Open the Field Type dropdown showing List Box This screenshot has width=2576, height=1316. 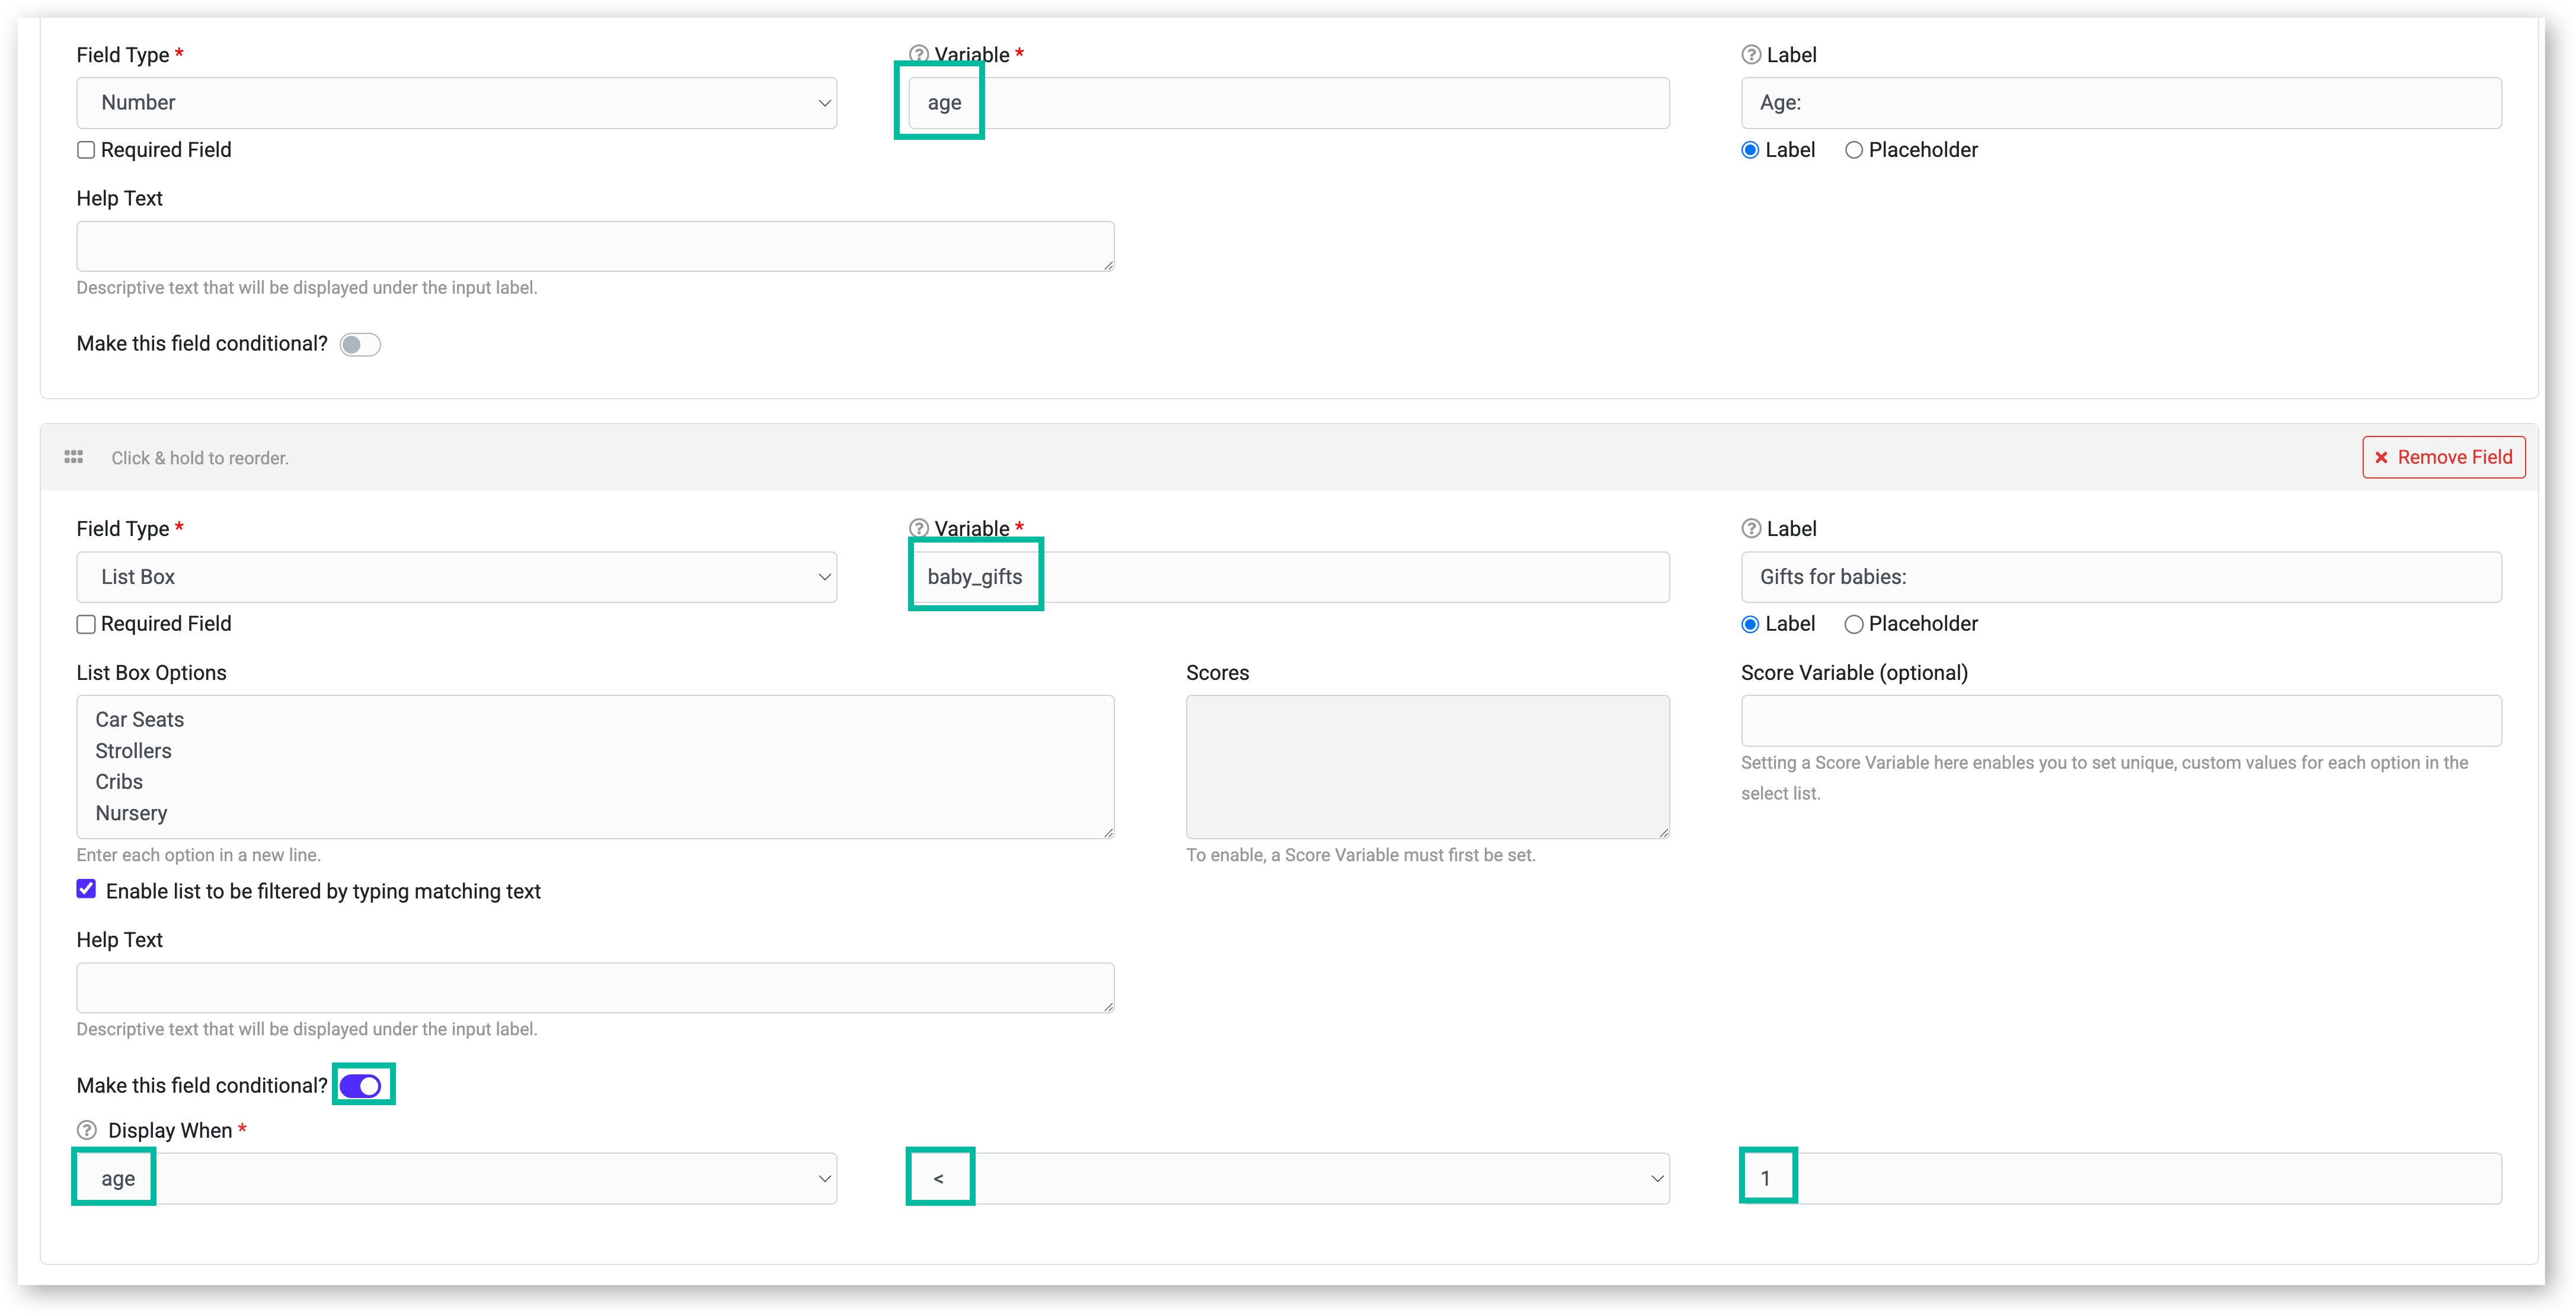pos(456,576)
